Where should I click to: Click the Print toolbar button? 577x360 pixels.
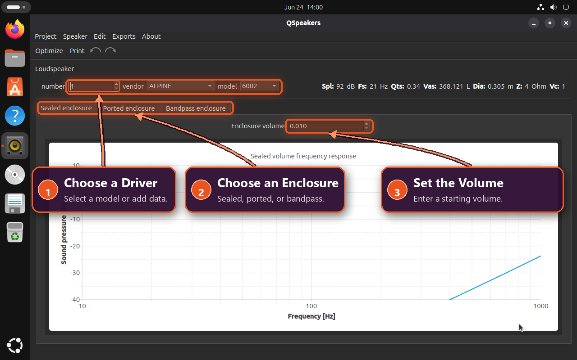click(77, 51)
